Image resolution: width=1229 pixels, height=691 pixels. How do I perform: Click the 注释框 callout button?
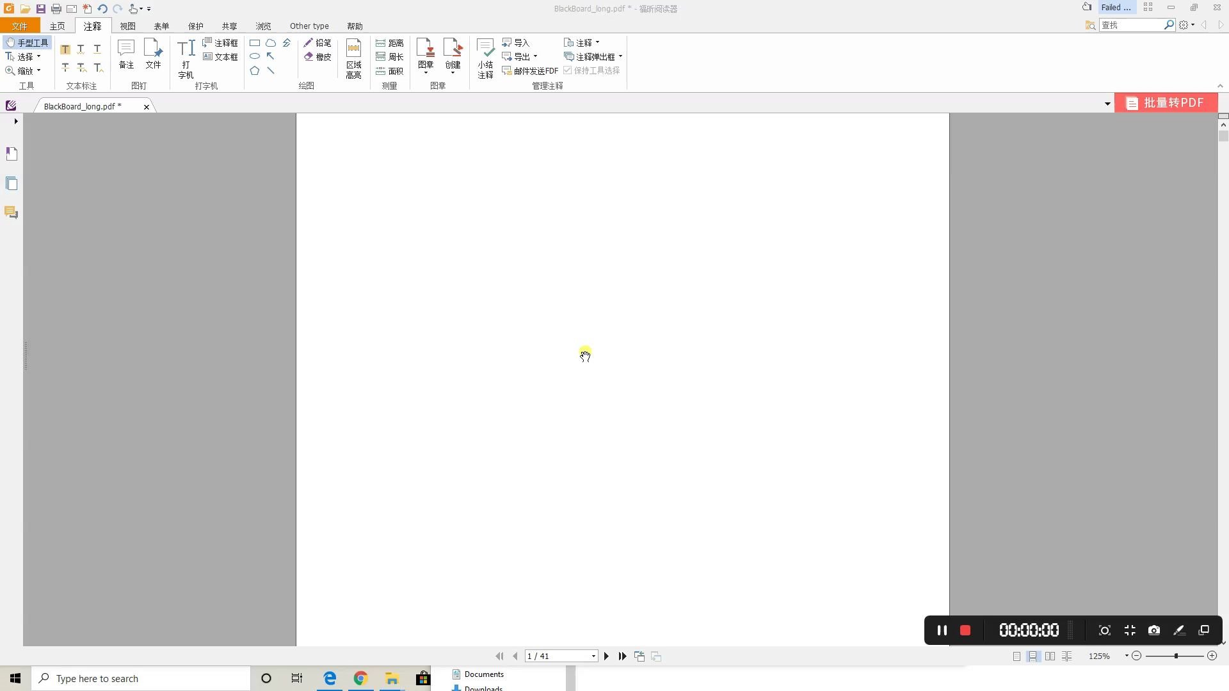(x=220, y=43)
